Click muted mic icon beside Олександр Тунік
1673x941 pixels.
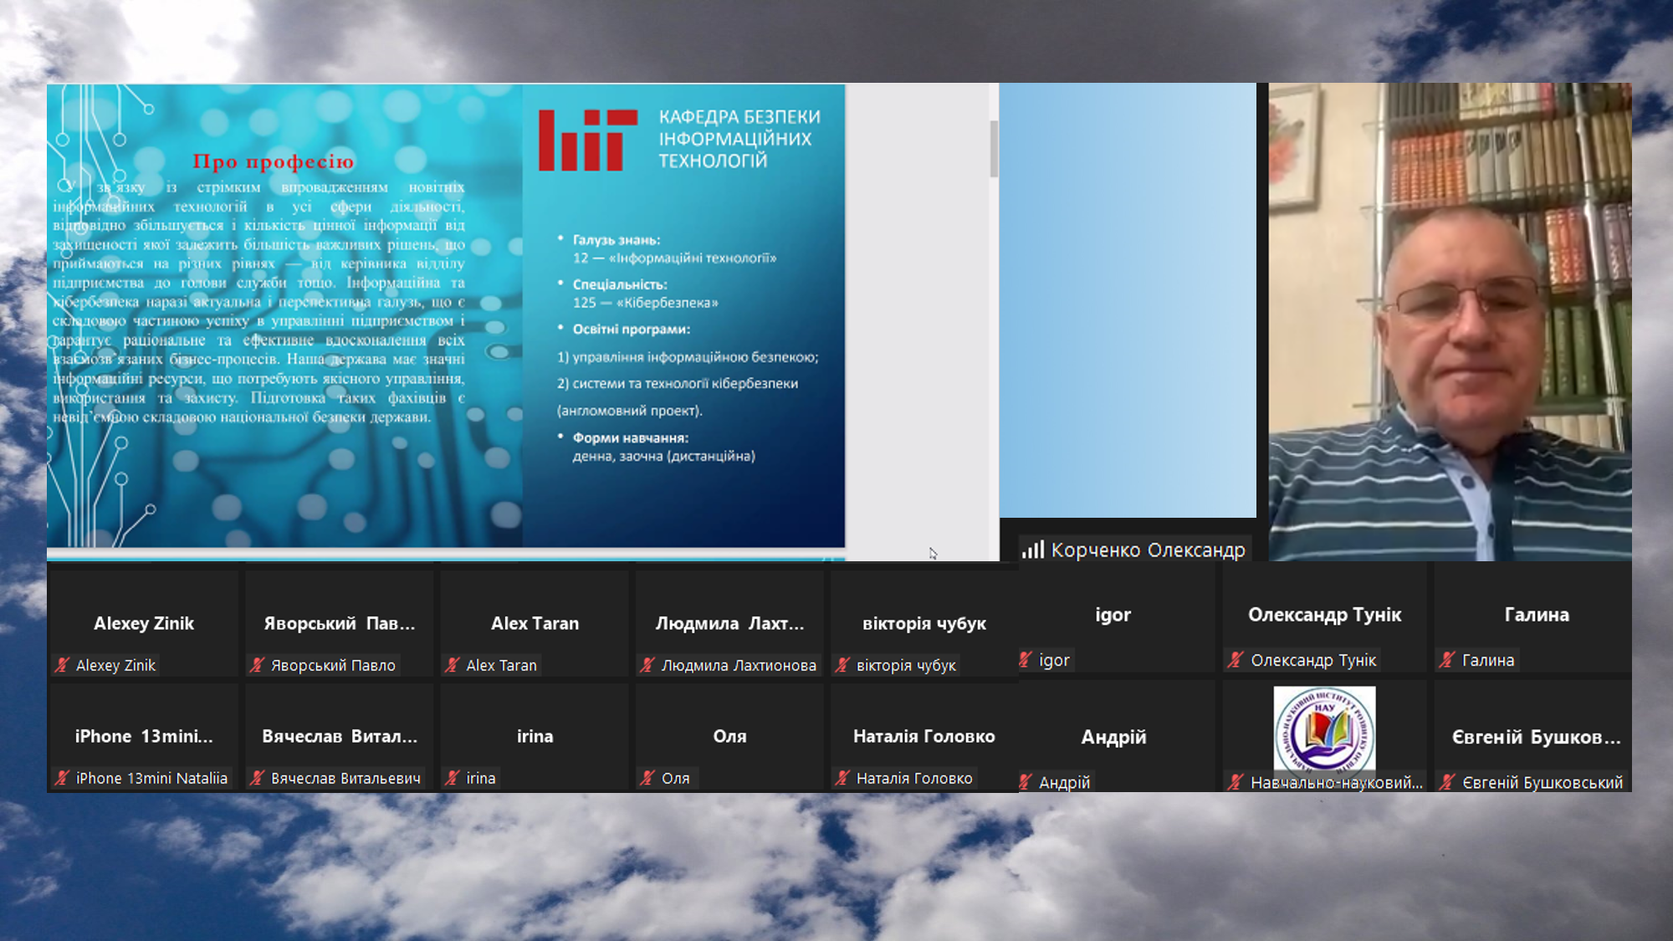(1236, 660)
